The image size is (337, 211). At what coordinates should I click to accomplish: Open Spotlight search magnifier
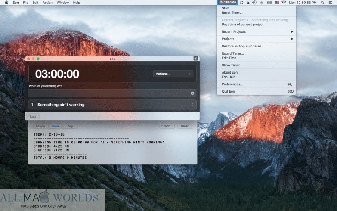(322, 3)
